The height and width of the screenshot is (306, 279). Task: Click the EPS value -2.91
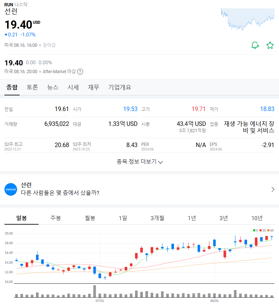(x=268, y=145)
